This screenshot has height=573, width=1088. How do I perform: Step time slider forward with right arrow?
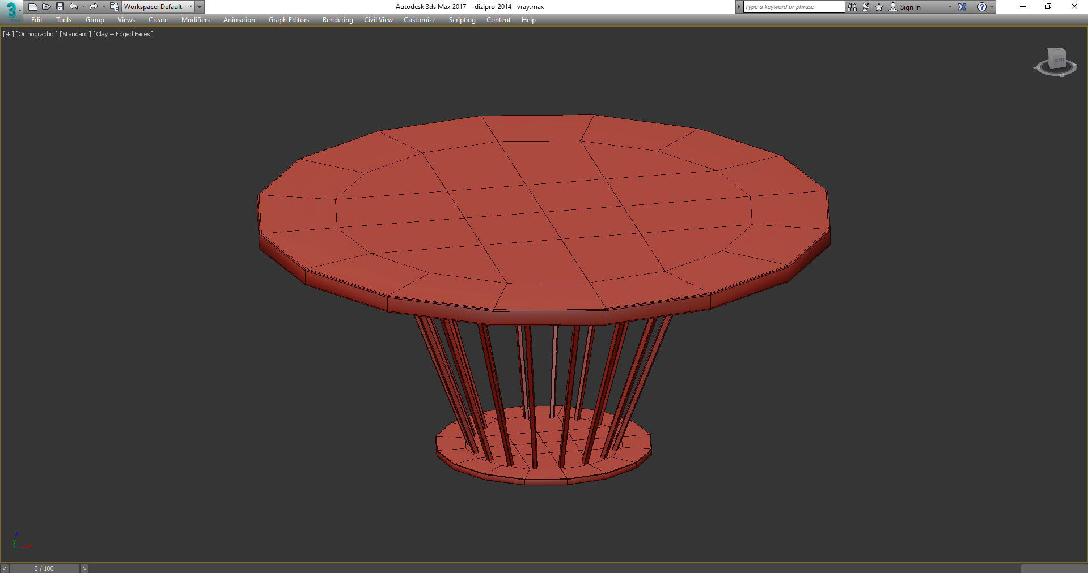point(84,568)
